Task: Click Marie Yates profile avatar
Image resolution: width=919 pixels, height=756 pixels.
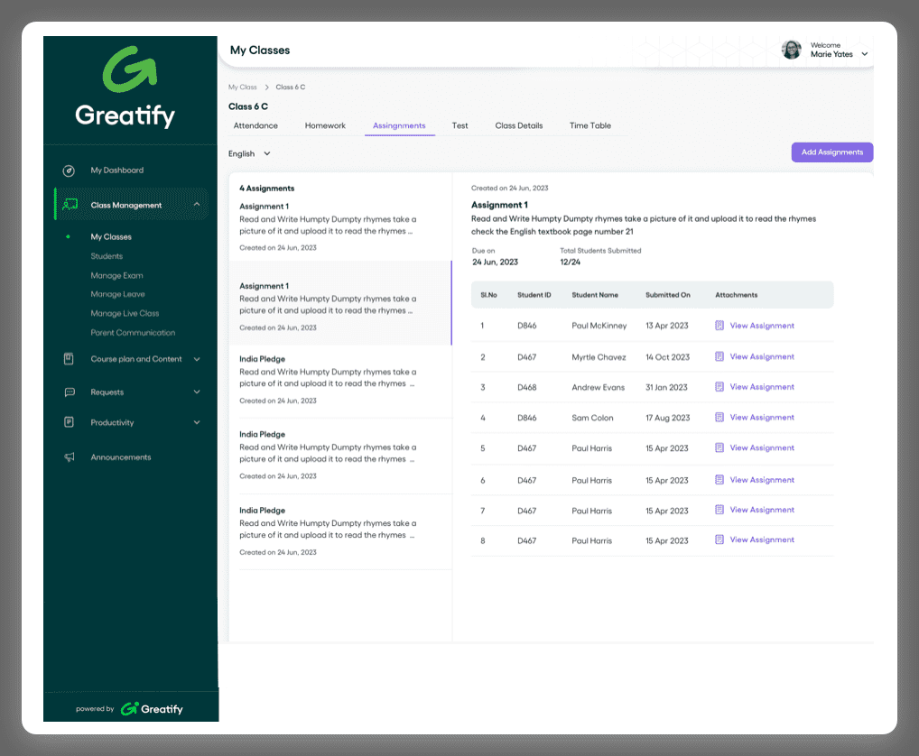Action: 792,50
